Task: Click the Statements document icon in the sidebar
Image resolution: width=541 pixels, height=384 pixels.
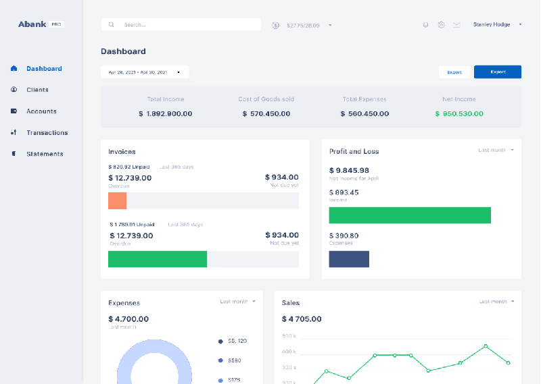Action: click(x=14, y=154)
